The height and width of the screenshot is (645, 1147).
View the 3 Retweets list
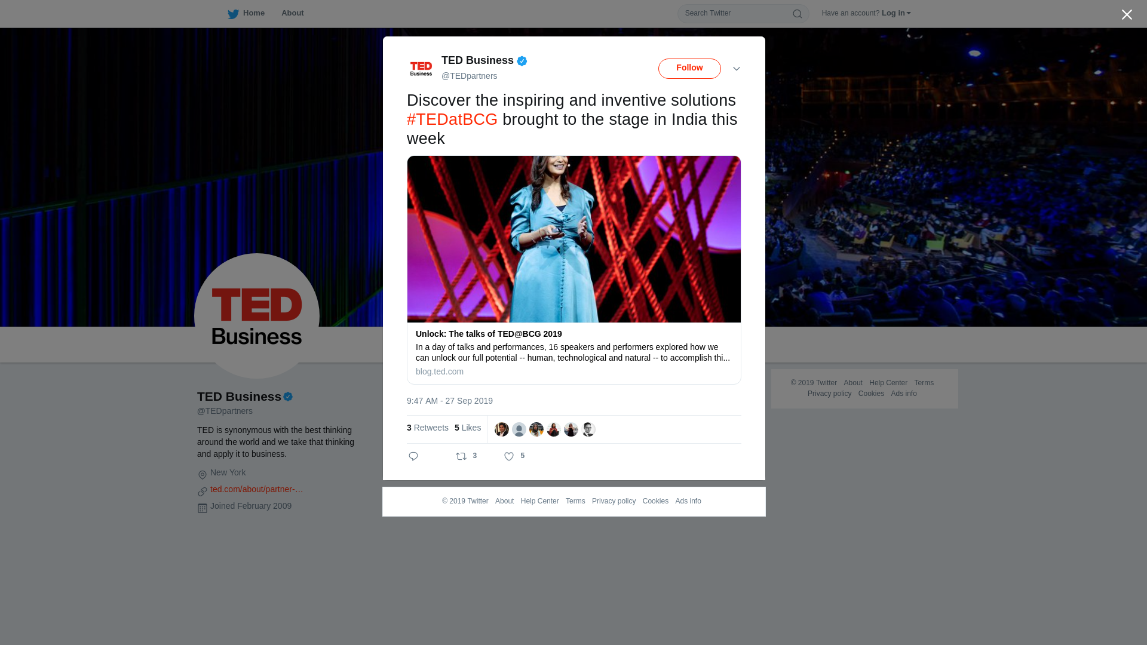click(x=428, y=428)
